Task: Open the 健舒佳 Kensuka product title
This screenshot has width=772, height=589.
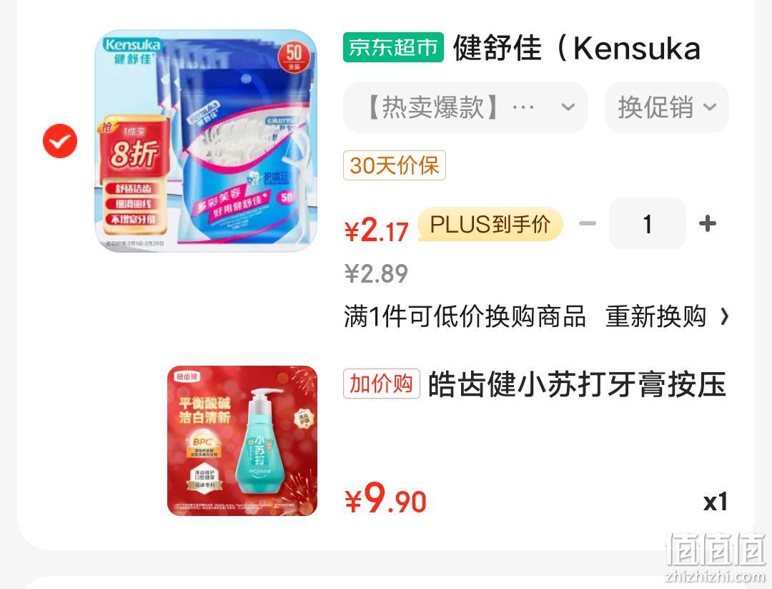Action: (x=576, y=48)
